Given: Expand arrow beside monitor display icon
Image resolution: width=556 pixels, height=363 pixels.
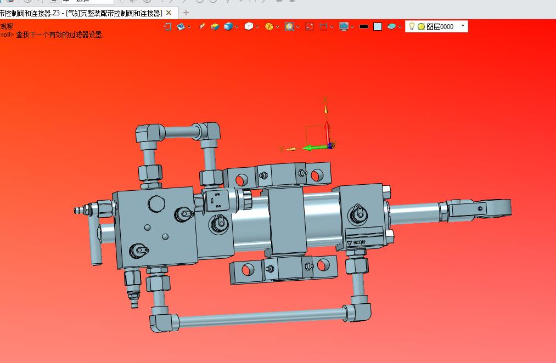Looking at the screenshot, I should (352, 27).
